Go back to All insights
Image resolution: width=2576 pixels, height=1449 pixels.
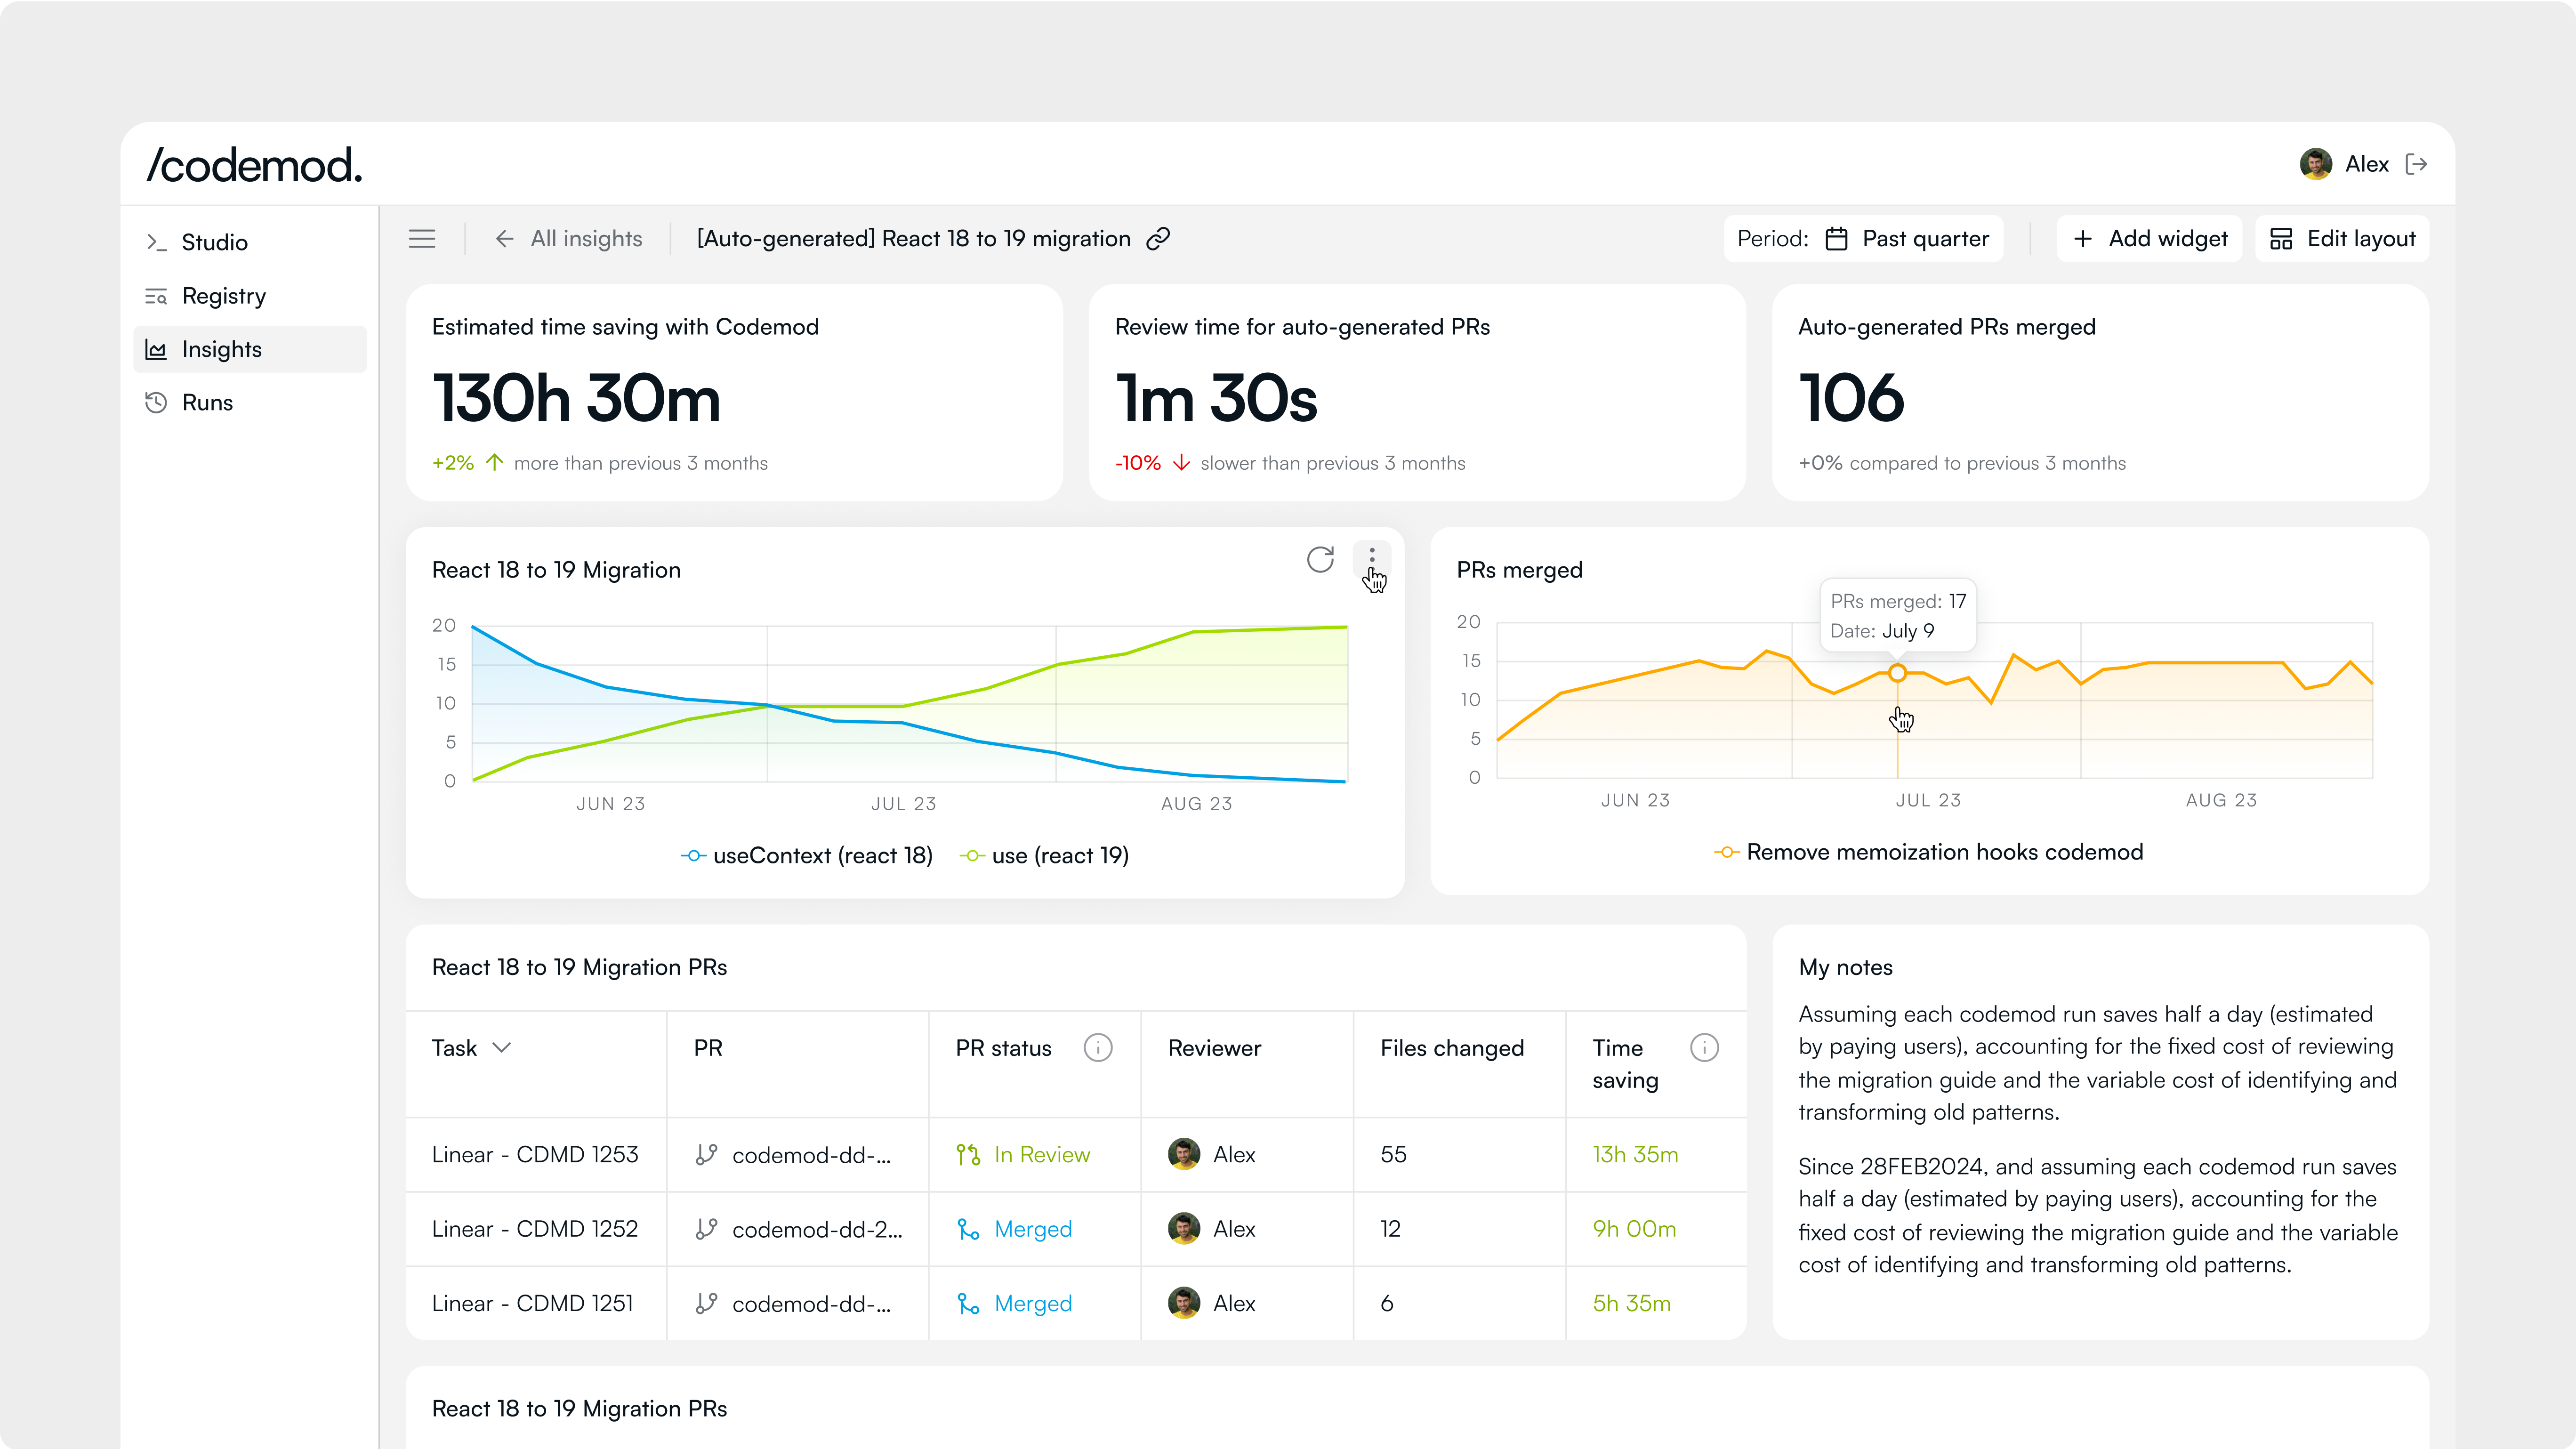coord(568,239)
